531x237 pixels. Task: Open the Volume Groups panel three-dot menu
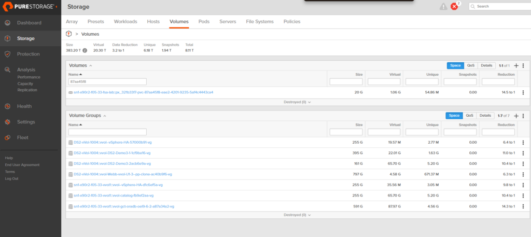pos(523,116)
